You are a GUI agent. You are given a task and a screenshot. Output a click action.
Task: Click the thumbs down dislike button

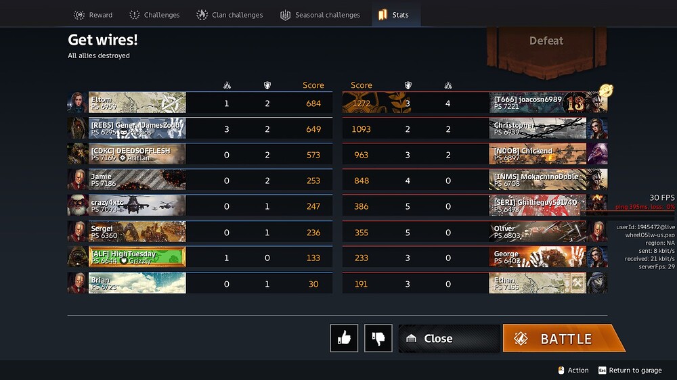(x=378, y=338)
